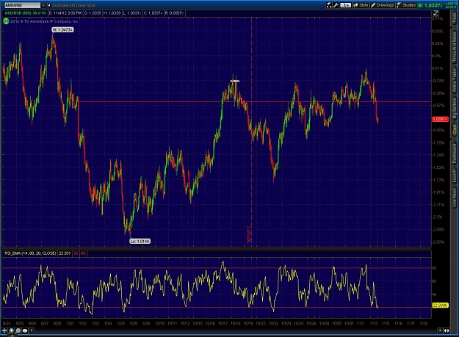
Task: Click the L: 1.0331 low value
Action: tap(132, 13)
